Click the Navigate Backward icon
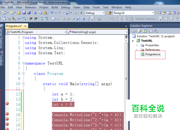Screen dimensions: 180x130 point(68,13)
